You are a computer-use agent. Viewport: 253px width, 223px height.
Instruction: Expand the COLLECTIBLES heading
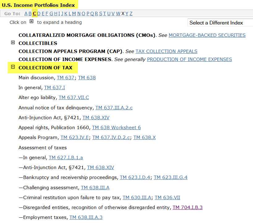tap(13, 42)
